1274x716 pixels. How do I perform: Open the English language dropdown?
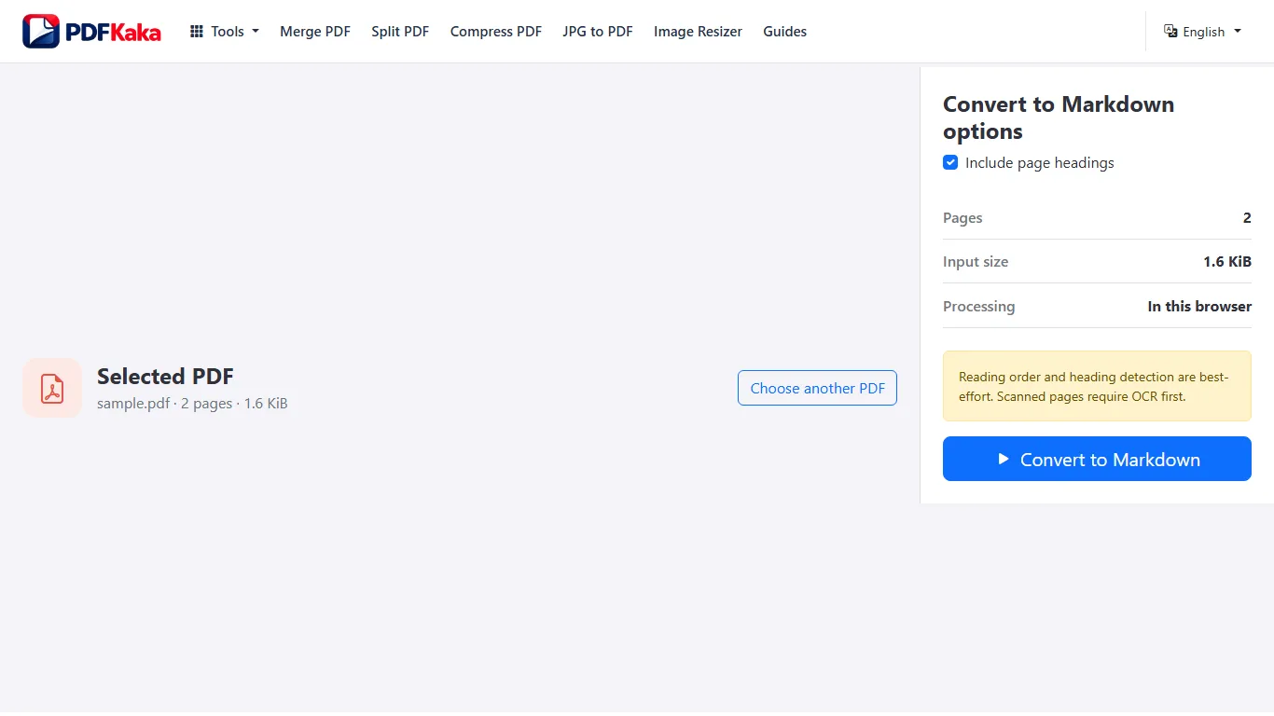(x=1203, y=32)
